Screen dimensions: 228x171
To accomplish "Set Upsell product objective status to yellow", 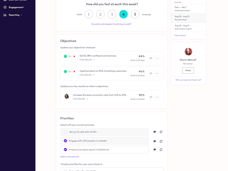I will [x=70, y=71].
